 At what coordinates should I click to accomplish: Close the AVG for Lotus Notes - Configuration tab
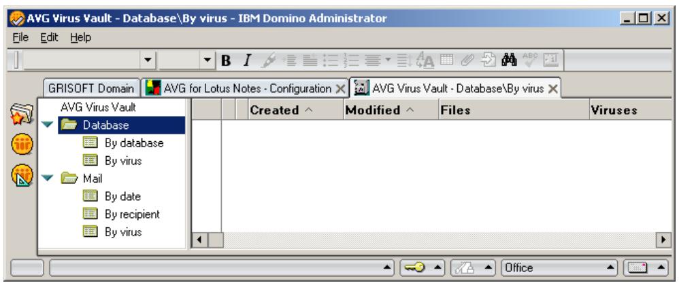[341, 89]
